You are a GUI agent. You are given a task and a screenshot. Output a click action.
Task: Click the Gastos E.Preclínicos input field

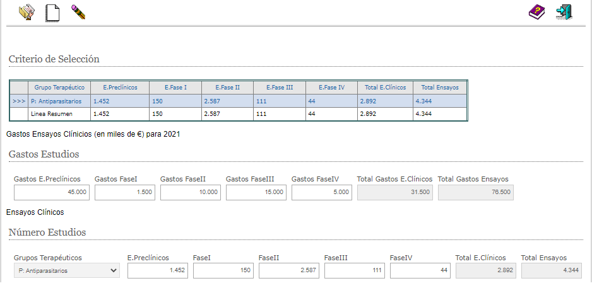(52, 192)
